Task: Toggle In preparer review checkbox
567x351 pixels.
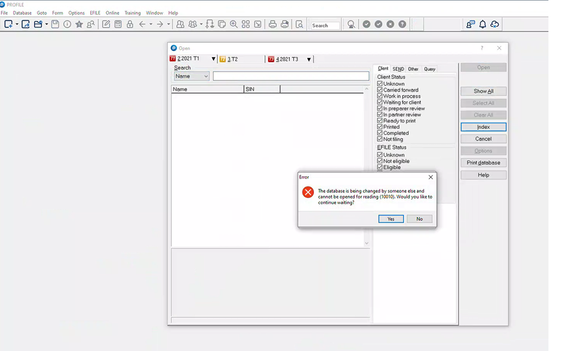Action: [380, 108]
